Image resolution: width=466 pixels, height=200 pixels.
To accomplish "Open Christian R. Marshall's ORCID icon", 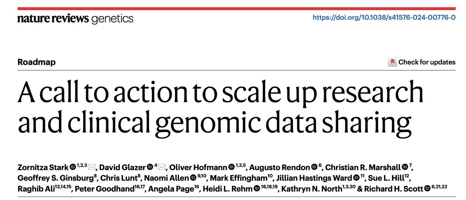I will pos(406,168).
